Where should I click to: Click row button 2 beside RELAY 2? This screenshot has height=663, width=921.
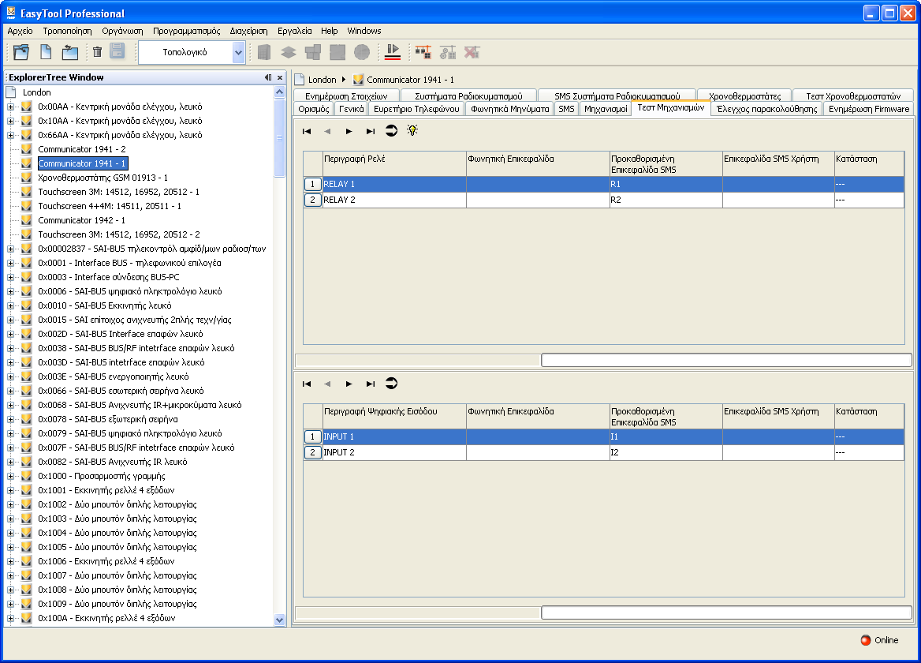[x=312, y=200]
